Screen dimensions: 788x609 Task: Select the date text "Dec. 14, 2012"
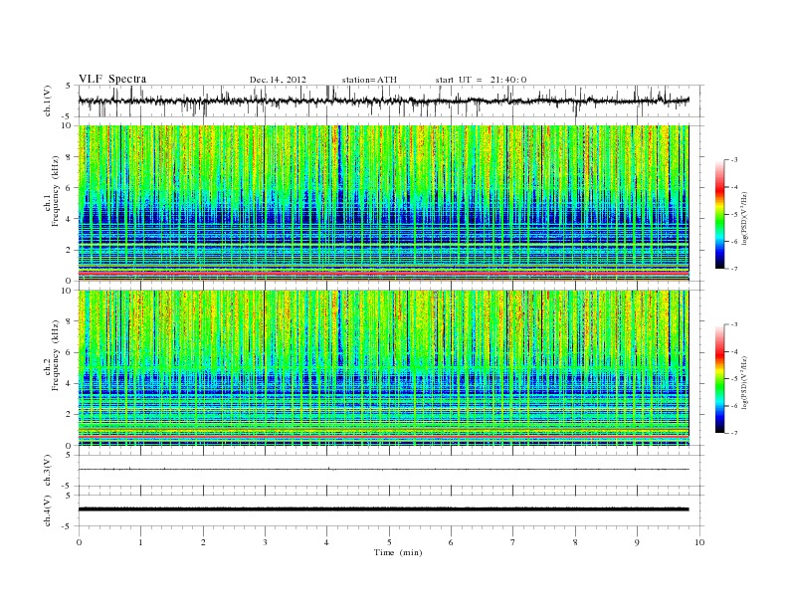tap(278, 80)
